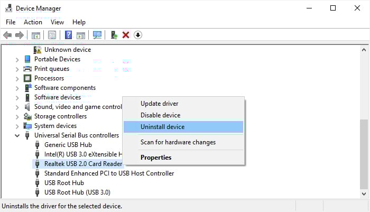
Task: Open the Help question mark toolbar icon
Action: 68,35
